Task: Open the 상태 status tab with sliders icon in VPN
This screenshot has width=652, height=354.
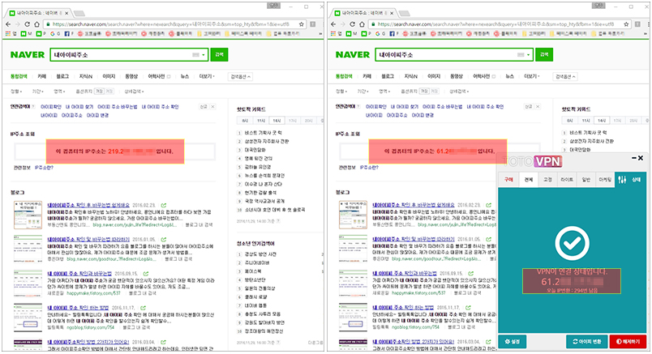Action: pyautogui.click(x=631, y=180)
